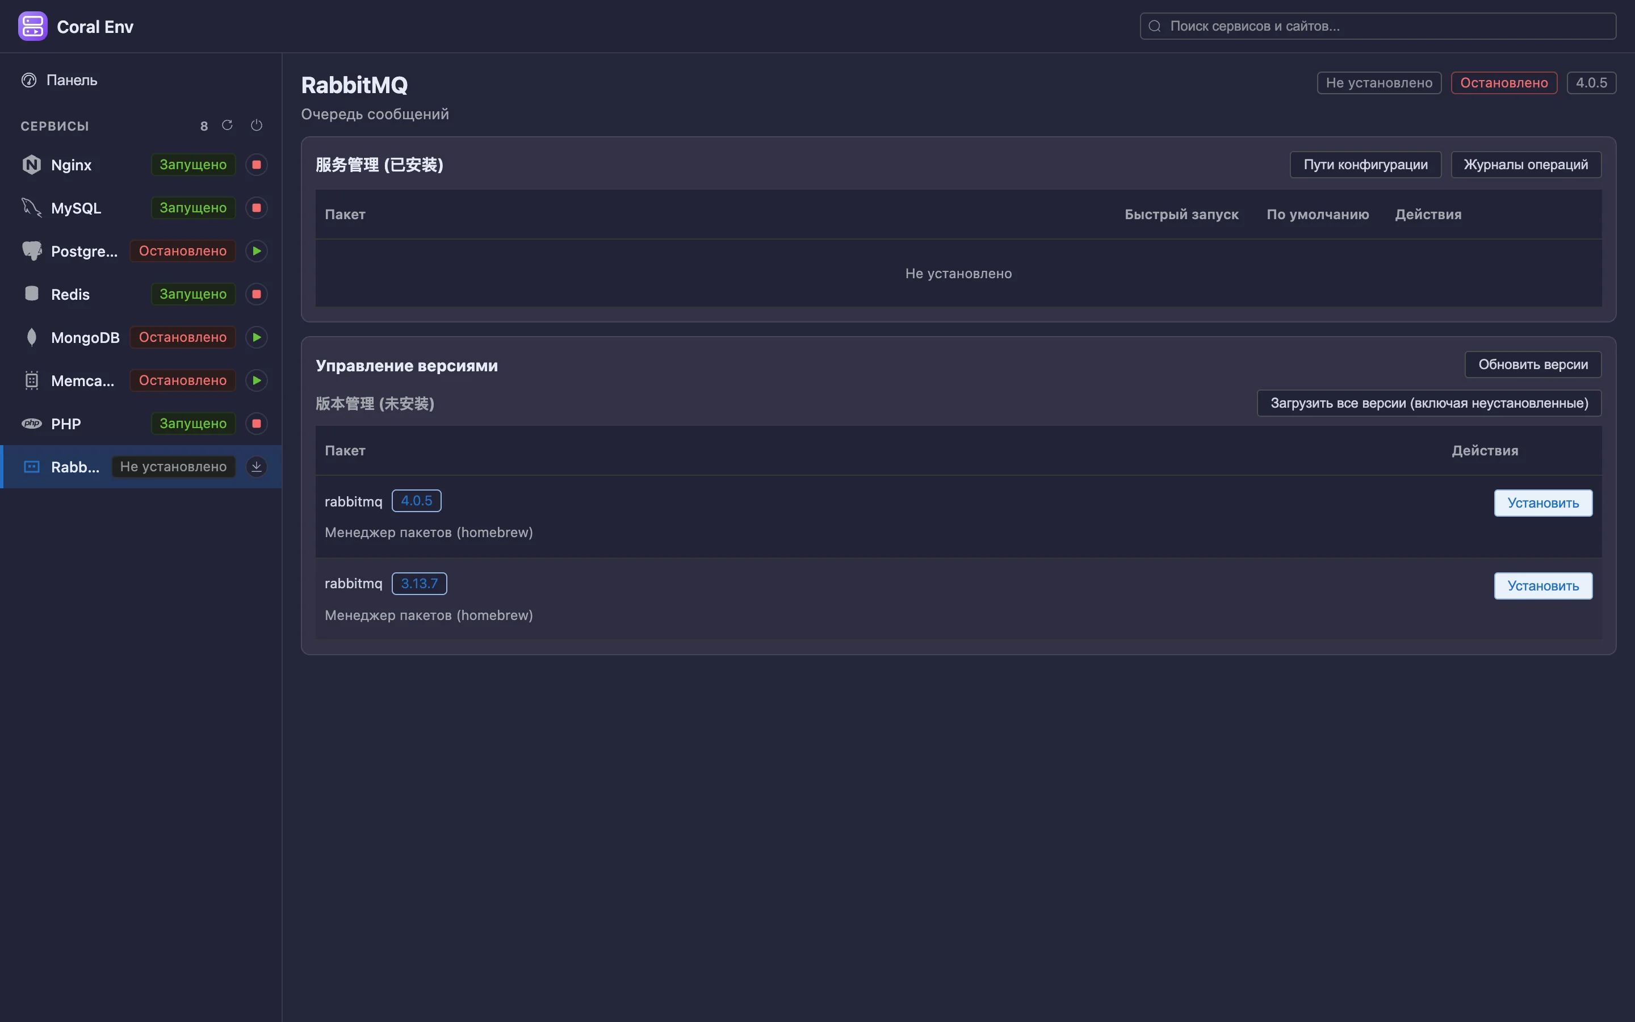
Task: Stop the Nginx service
Action: coord(257,164)
